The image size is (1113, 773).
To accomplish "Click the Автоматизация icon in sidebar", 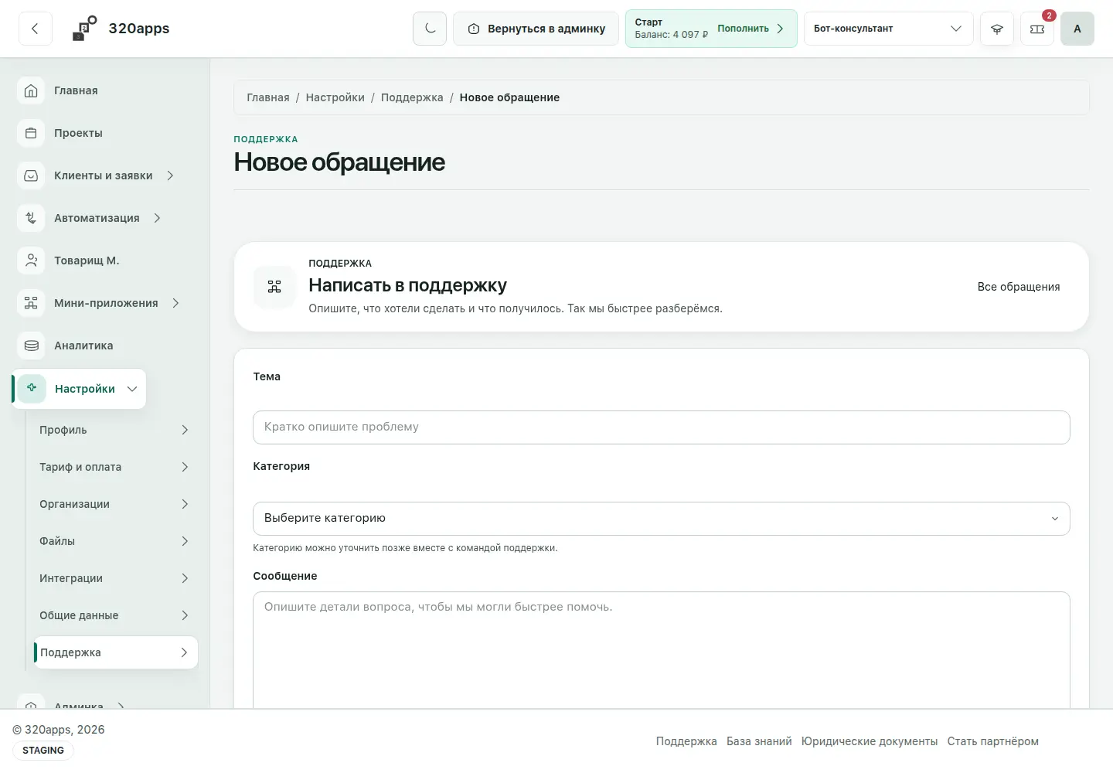I will click(31, 218).
